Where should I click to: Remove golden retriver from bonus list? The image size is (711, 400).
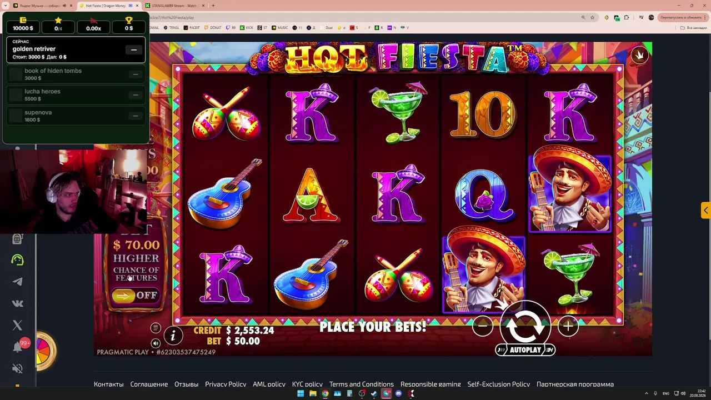[134, 50]
